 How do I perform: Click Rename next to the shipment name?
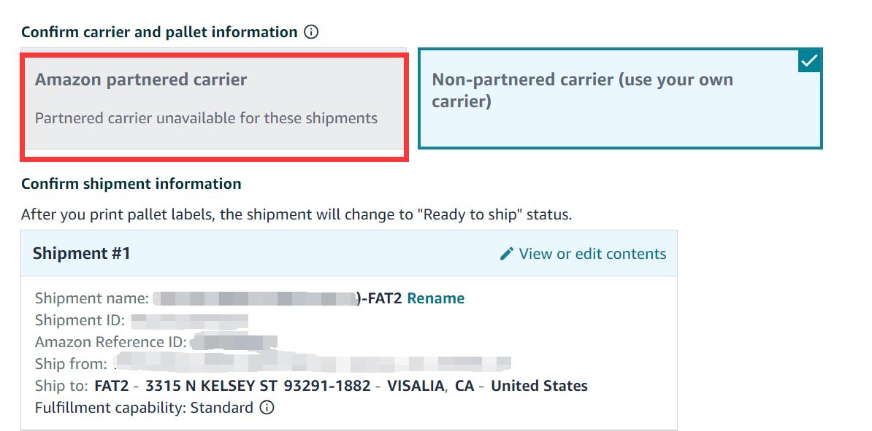click(436, 298)
